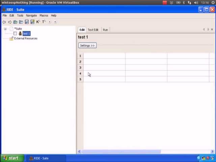Screen dimensions: 216x162
Task: Click the first round run button in toolbar
Action: pyautogui.click(x=50, y=22)
